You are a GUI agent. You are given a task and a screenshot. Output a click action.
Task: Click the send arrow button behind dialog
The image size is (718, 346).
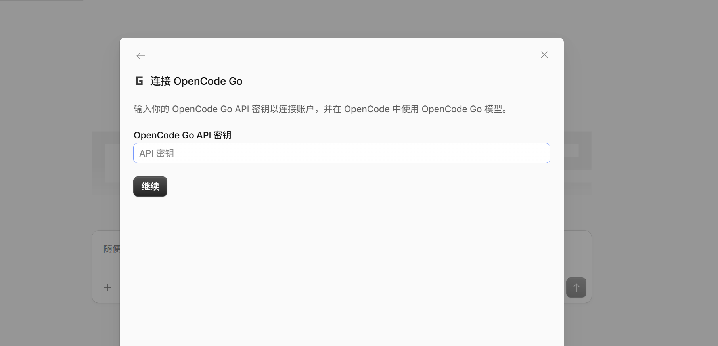[576, 287]
